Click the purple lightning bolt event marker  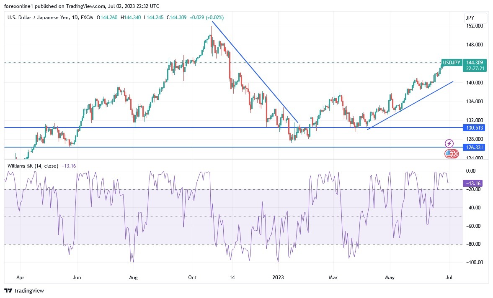point(450,143)
